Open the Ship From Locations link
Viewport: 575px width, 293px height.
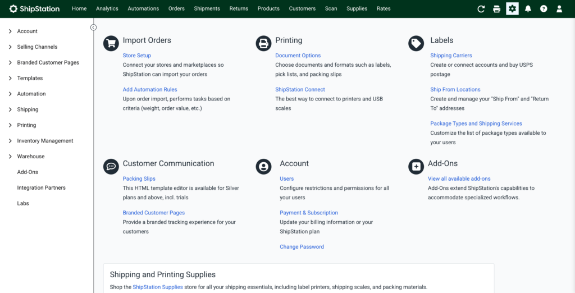point(455,89)
